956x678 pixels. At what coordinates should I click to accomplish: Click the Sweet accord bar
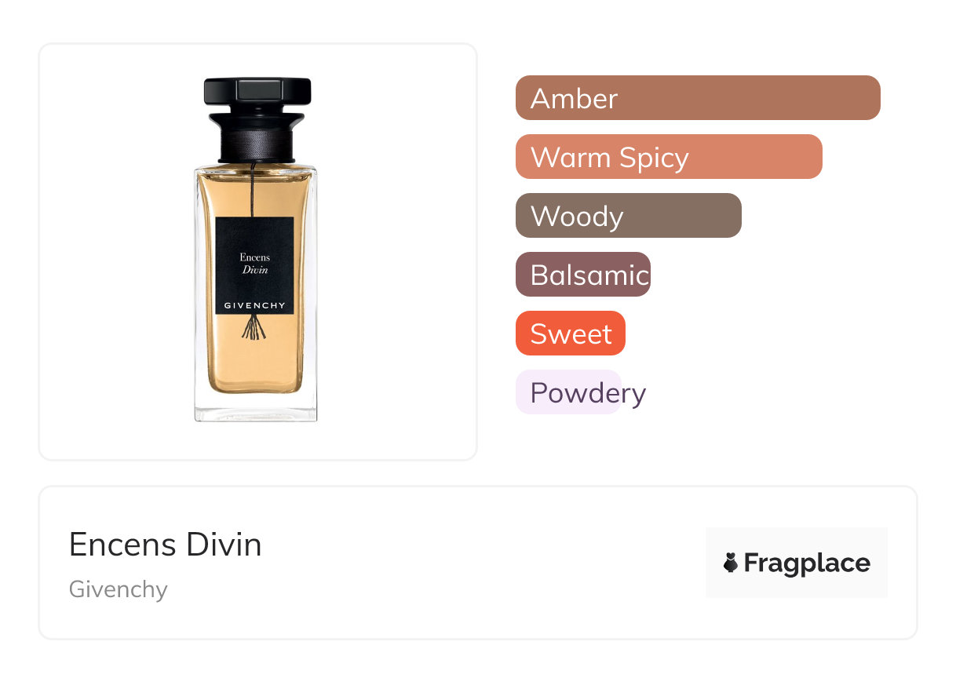tap(570, 334)
